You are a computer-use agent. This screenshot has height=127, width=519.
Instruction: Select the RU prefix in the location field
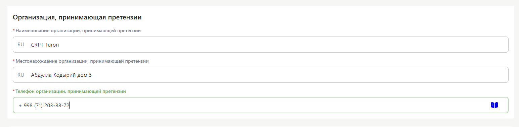point(21,75)
